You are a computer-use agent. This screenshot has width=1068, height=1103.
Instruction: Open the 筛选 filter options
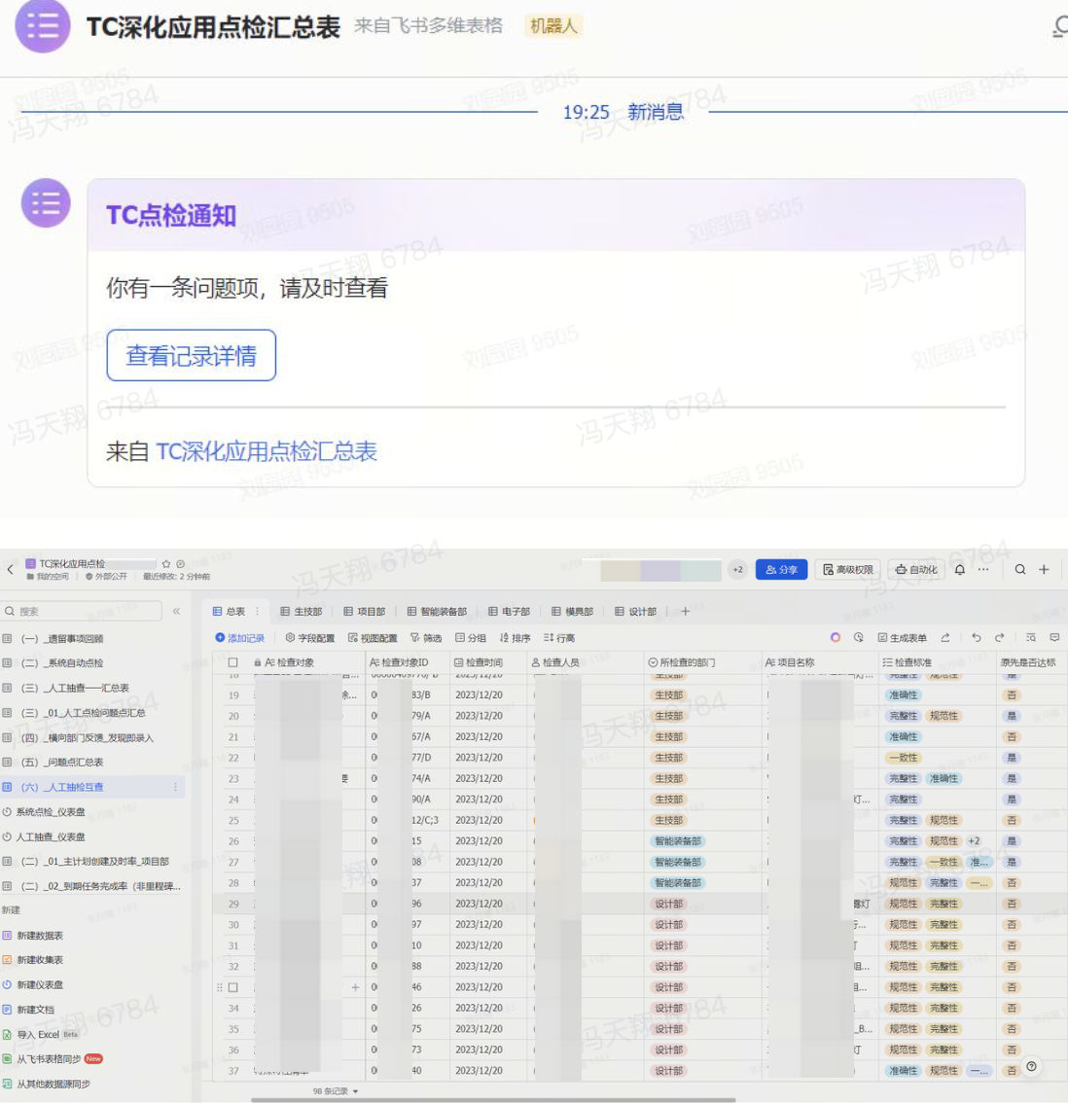coord(426,638)
